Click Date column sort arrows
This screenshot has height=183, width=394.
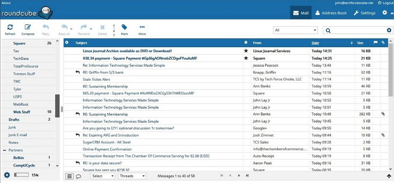click(x=352, y=43)
